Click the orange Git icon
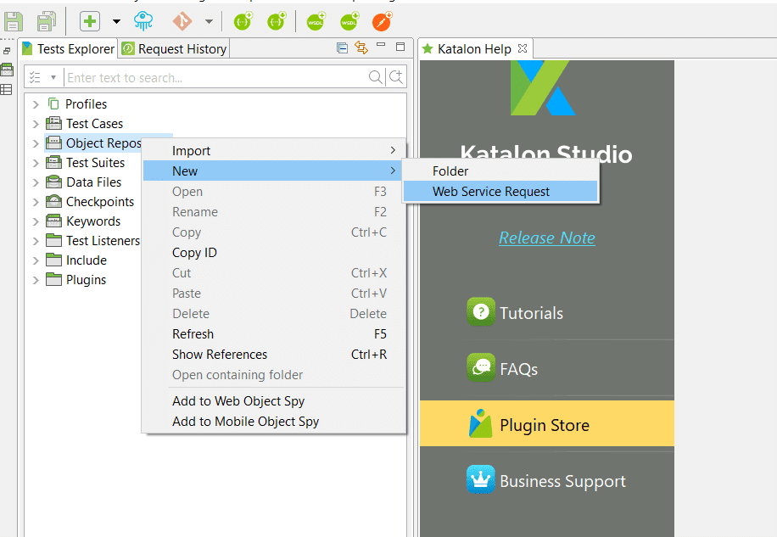 tap(182, 21)
